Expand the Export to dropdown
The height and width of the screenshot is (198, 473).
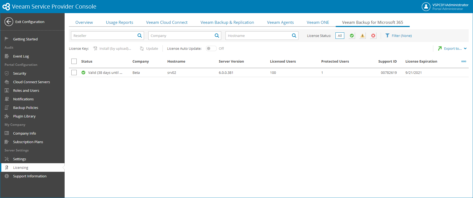click(x=453, y=48)
